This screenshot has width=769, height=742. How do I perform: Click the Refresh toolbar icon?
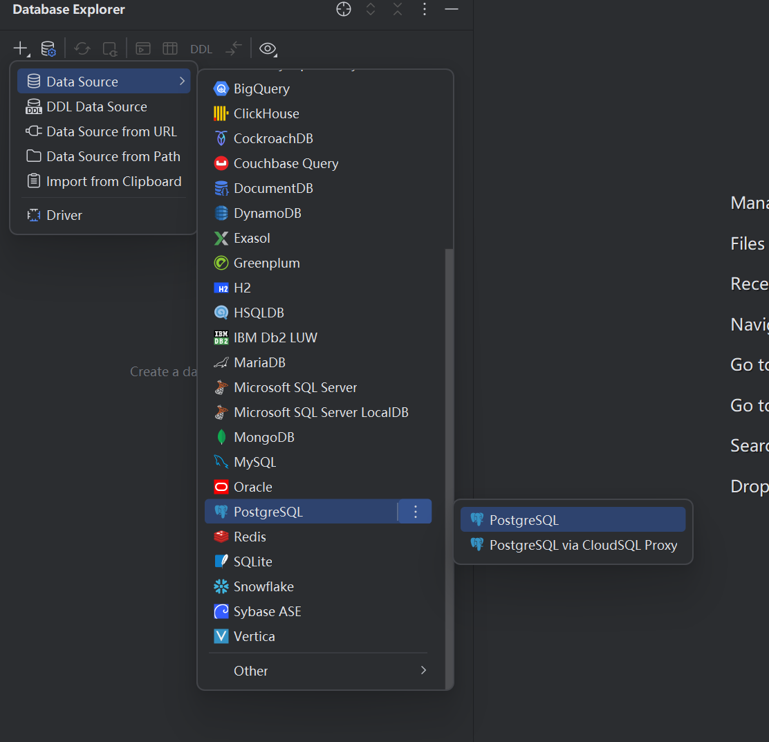(x=82, y=48)
